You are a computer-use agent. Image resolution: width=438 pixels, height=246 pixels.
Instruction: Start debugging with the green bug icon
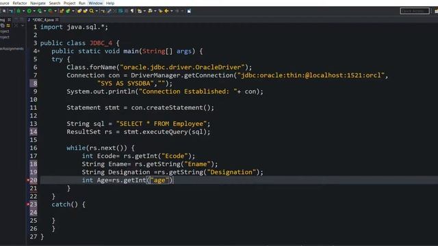click(x=18, y=11)
